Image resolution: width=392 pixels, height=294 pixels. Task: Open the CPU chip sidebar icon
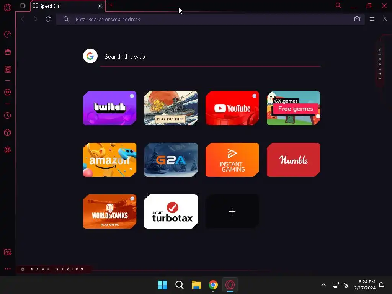(x=8, y=69)
